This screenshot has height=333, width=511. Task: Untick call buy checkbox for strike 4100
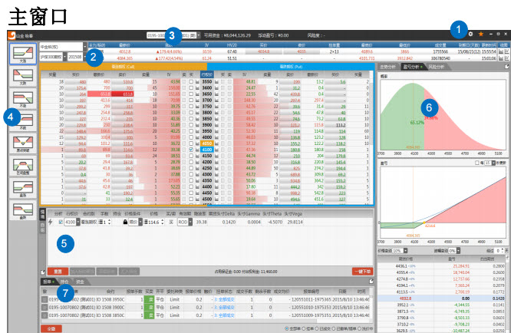pos(191,150)
